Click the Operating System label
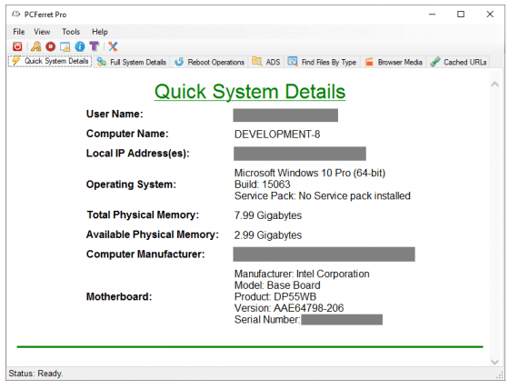Screen dimensions: 509x389 tap(131, 185)
